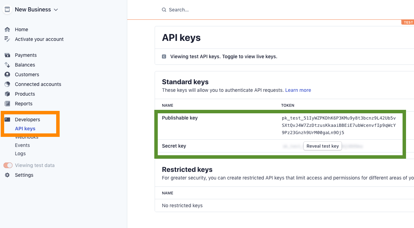Click the Payments wallet icon
The image size is (414, 228).
click(7, 55)
